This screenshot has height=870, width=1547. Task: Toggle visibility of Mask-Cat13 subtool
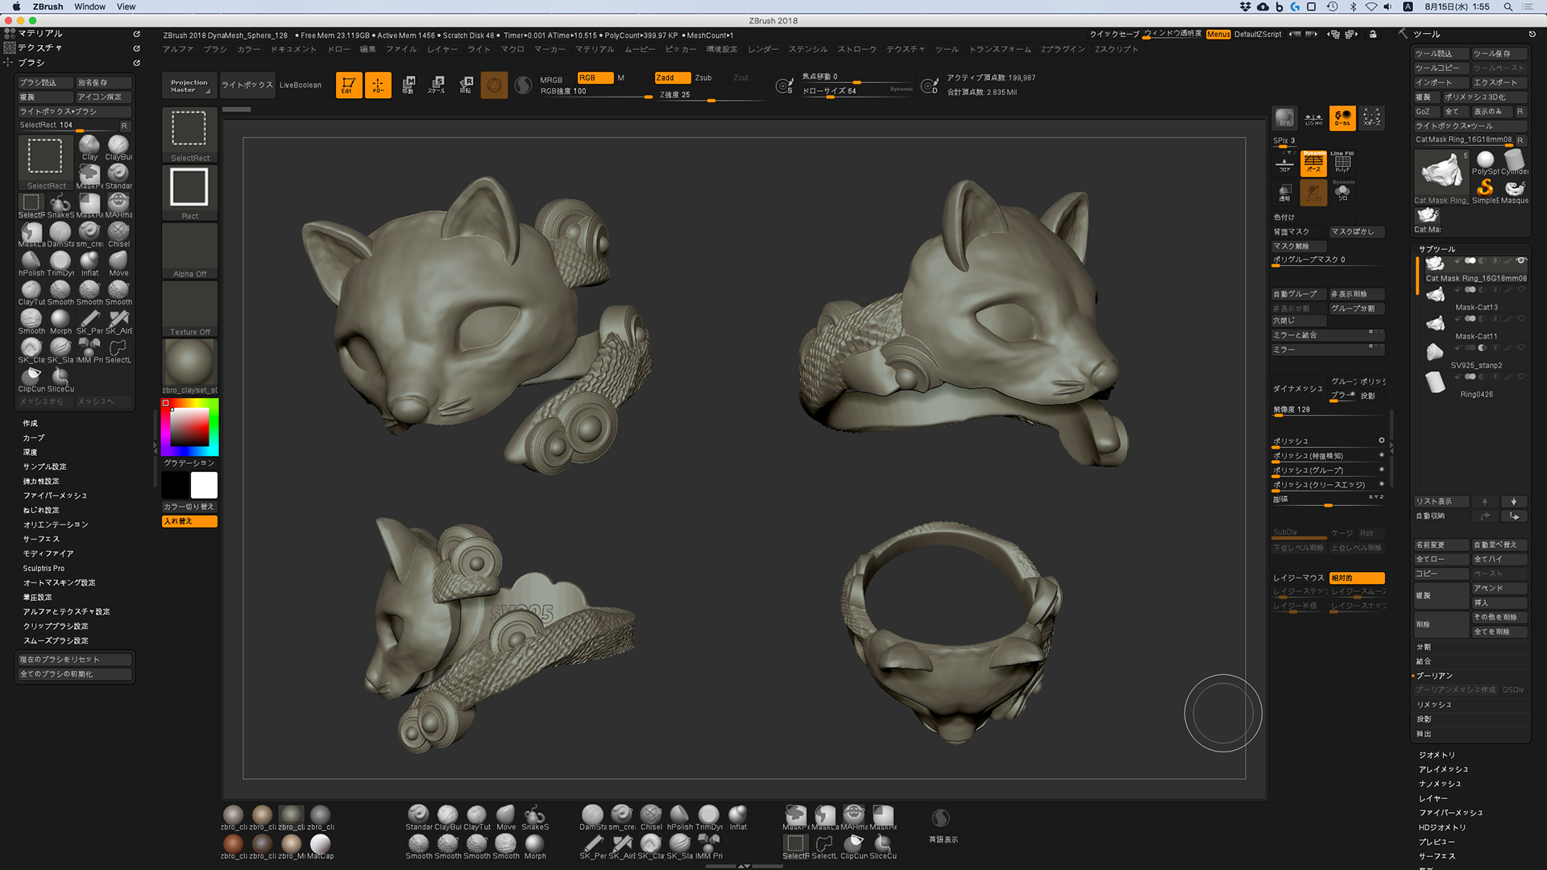[x=1521, y=290]
